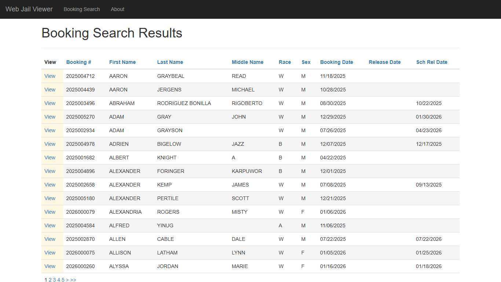Sort results by Release Date
Image resolution: width=501 pixels, height=282 pixels.
click(384, 62)
